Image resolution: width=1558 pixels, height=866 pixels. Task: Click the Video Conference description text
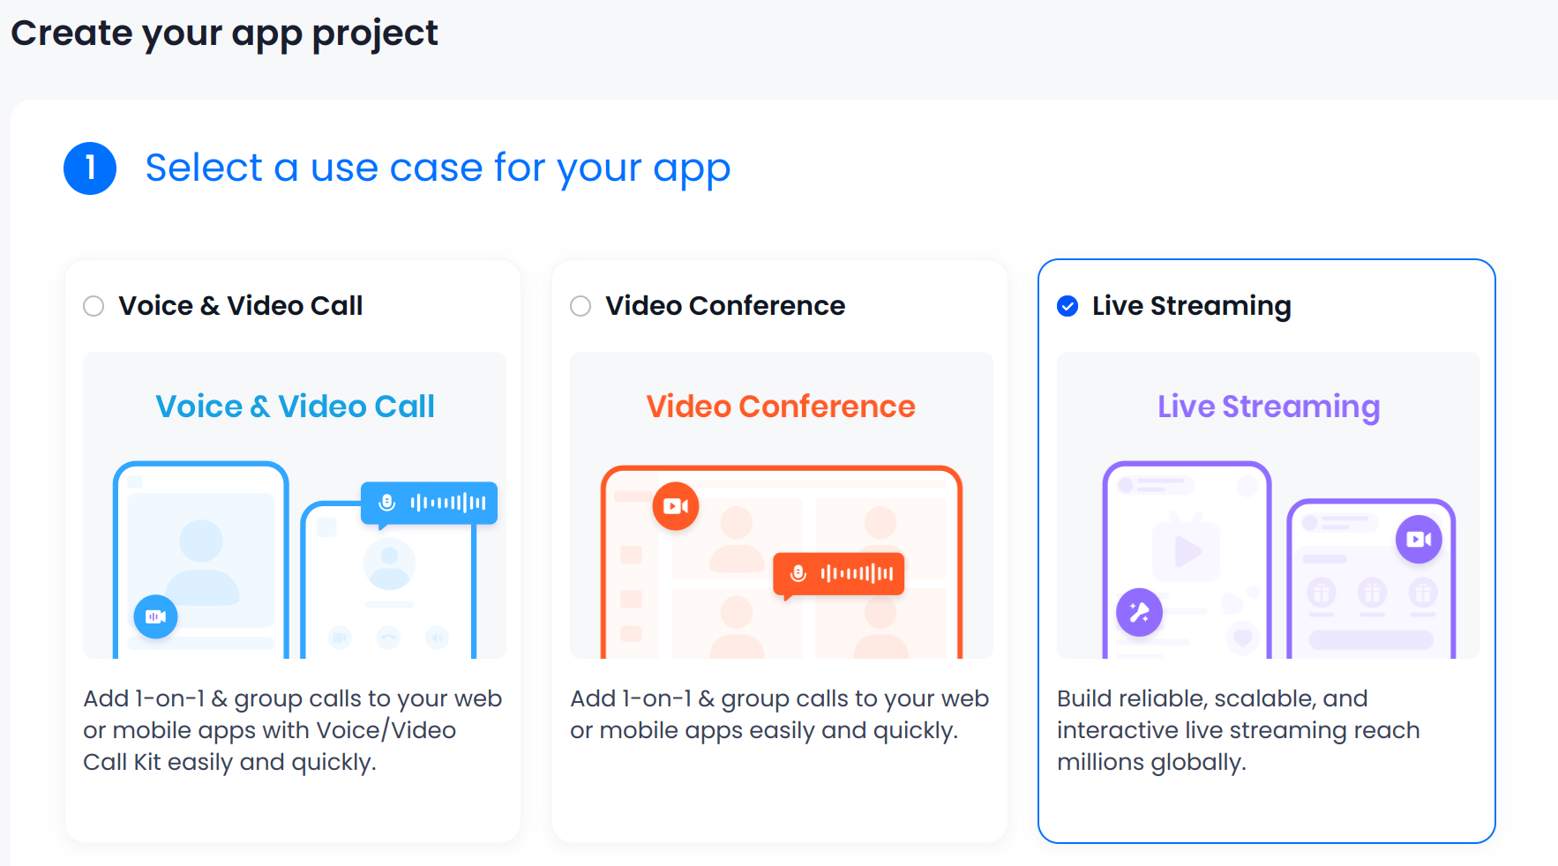click(780, 714)
